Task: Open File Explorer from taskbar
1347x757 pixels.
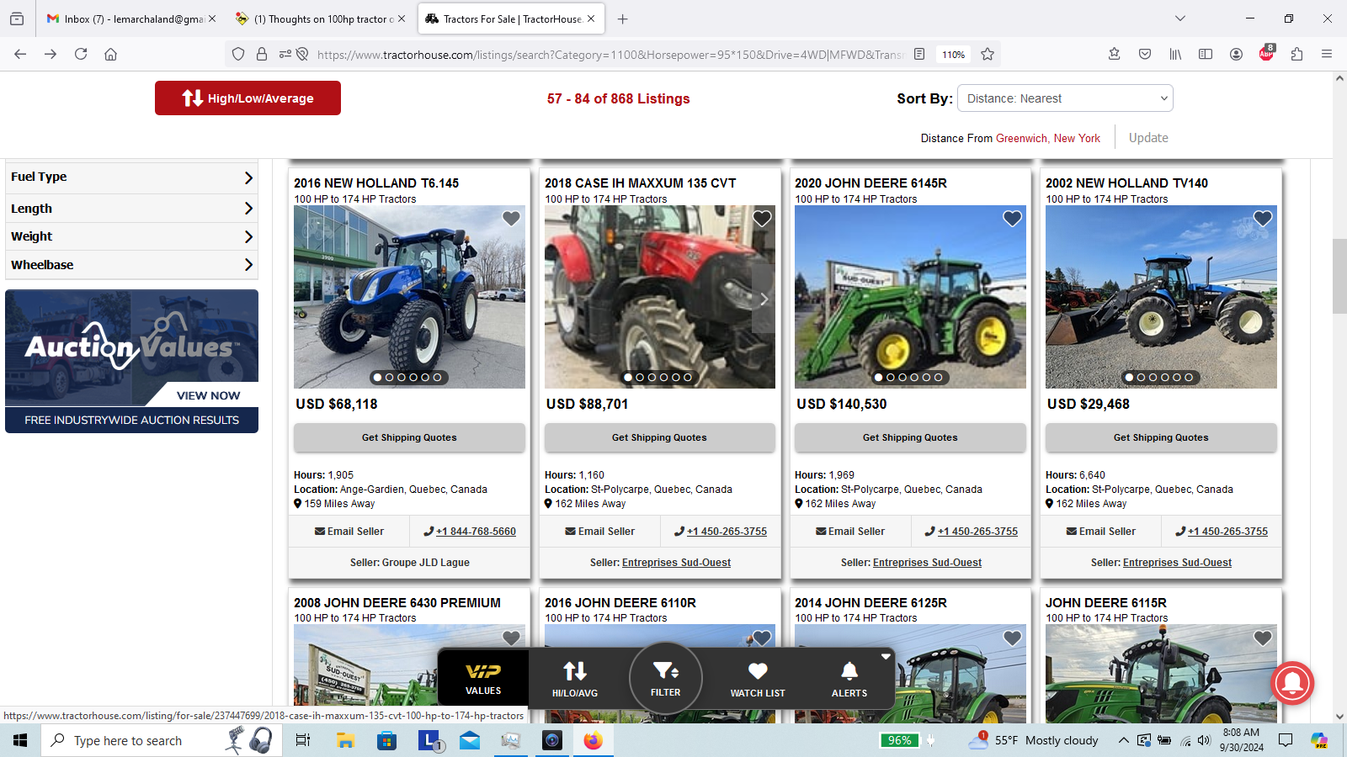Action: point(345,740)
